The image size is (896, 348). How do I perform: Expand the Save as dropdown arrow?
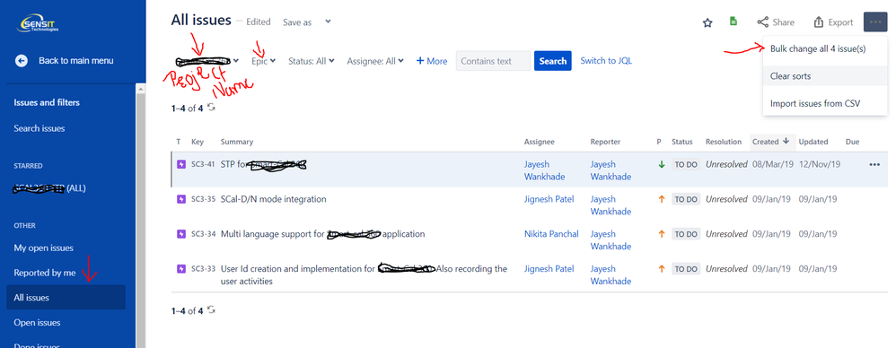tap(328, 22)
